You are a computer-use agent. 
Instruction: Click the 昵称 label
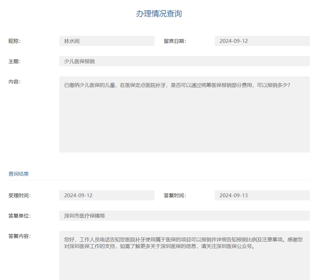coord(14,41)
